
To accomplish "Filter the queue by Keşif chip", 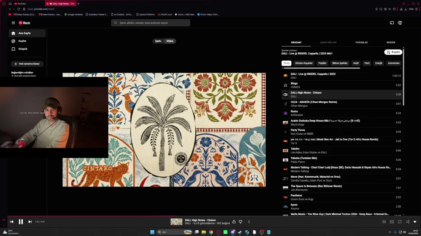I will pyautogui.click(x=356, y=63).
